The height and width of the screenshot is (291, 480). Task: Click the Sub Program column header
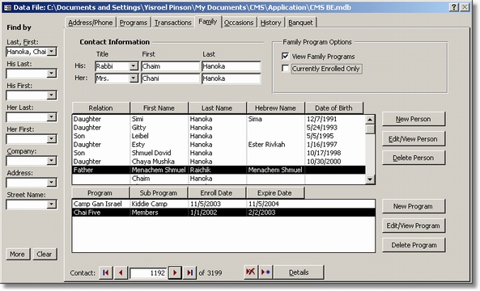point(159,193)
